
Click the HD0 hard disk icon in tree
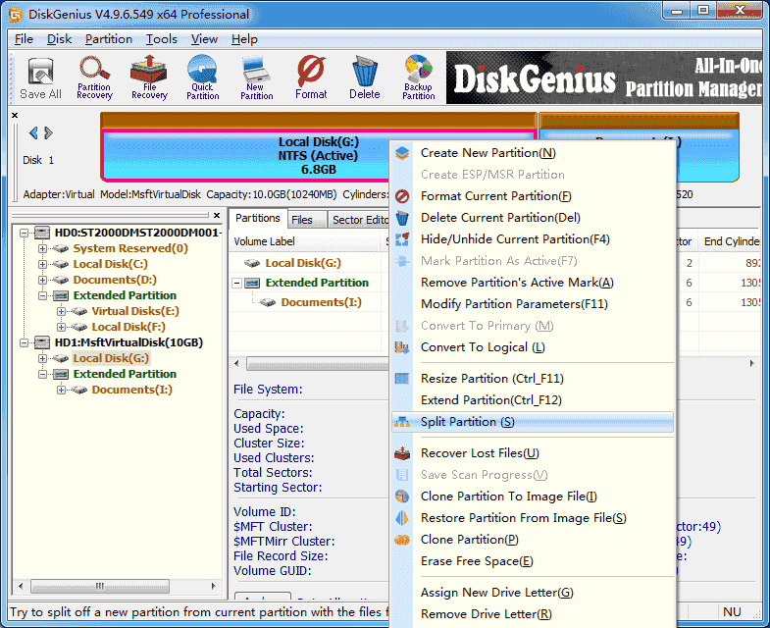coord(42,233)
